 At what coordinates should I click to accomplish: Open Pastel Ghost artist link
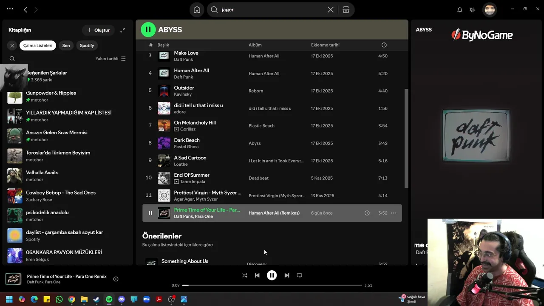pos(186,147)
